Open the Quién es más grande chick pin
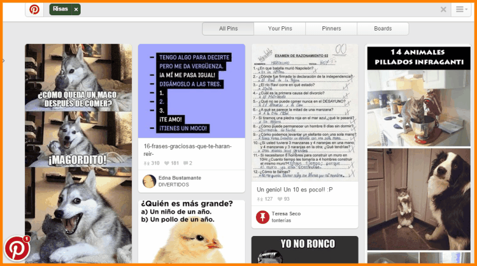477x266 pixels. (191, 232)
